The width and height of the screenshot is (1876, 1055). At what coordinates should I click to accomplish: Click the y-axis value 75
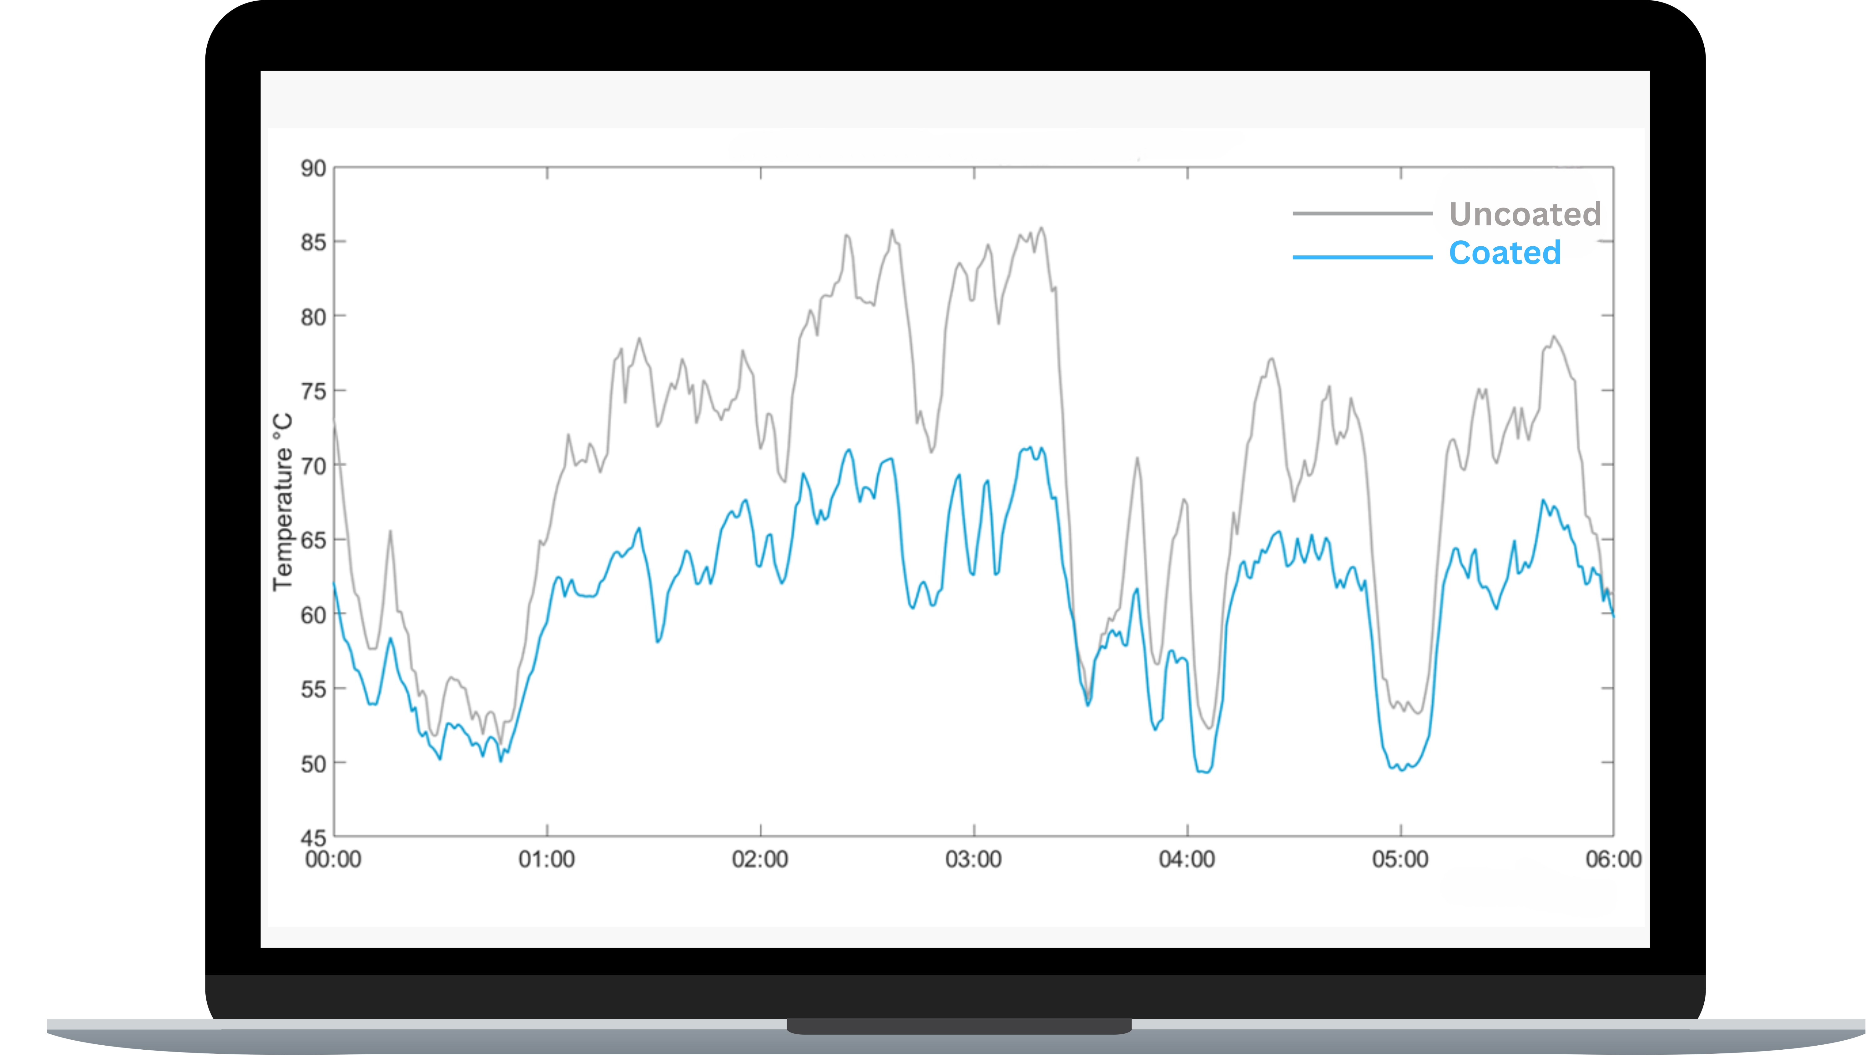click(313, 392)
